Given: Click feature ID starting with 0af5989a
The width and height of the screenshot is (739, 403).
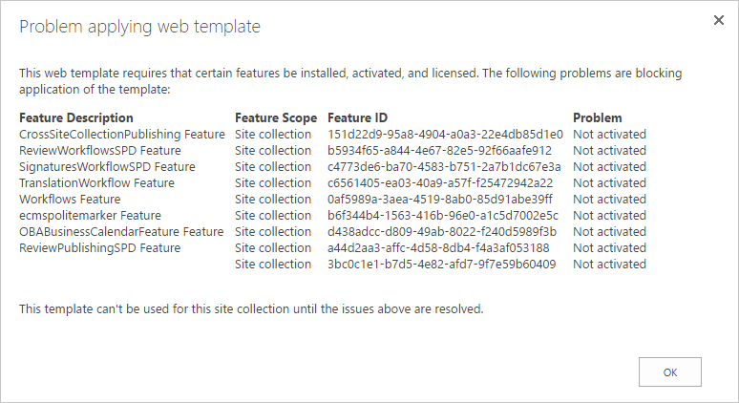Looking at the screenshot, I should [439, 200].
